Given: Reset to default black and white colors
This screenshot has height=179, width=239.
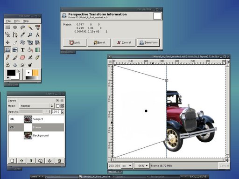Looking at the screenshot, I should (x=8, y=78).
